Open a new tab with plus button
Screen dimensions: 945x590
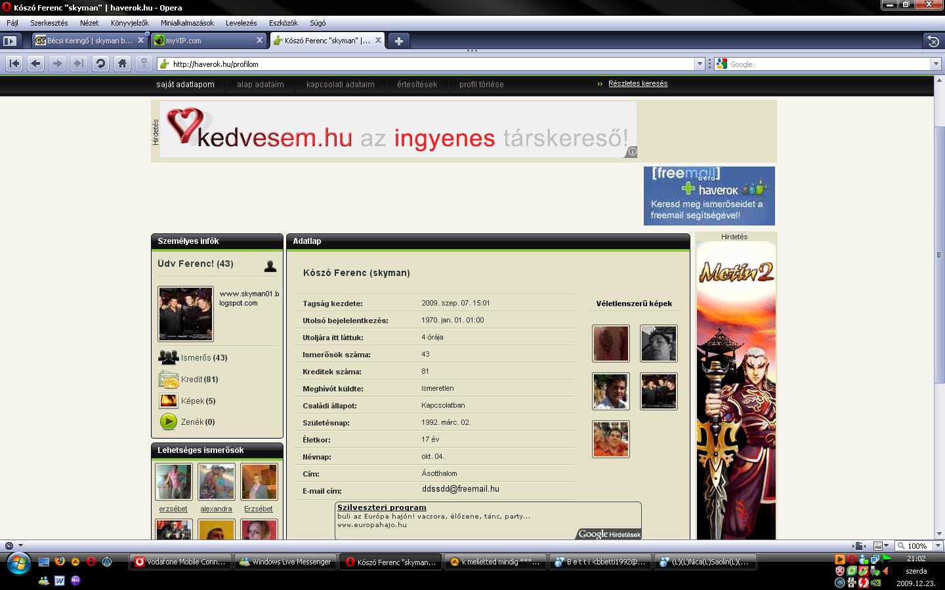pyautogui.click(x=398, y=41)
